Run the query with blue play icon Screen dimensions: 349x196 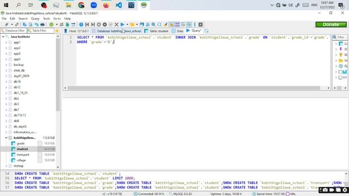(122, 24)
